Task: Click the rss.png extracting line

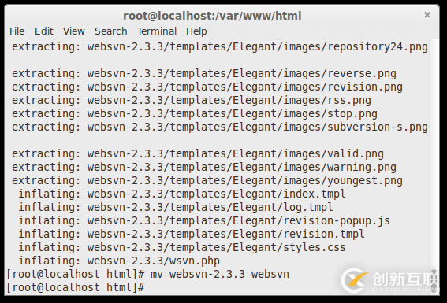Action: coord(192,100)
